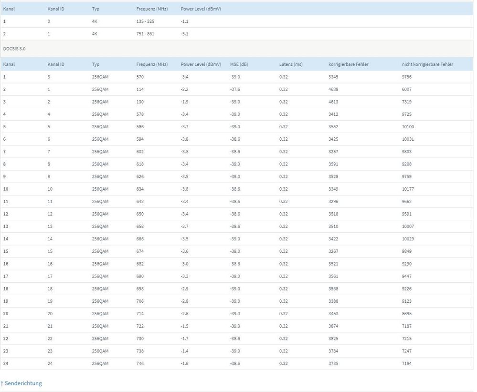The height and width of the screenshot is (392, 477).
Task: Click the uncorrectable error value 10177
Action: click(408, 189)
